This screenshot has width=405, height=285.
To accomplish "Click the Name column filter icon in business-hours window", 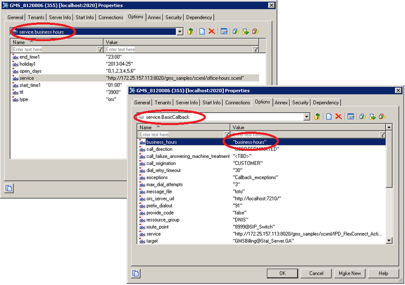I will pos(99,50).
